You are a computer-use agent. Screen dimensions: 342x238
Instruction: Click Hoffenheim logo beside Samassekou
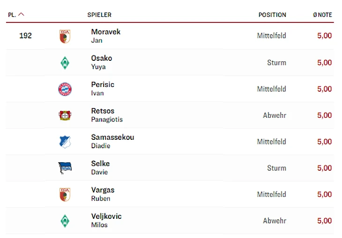pos(65,142)
